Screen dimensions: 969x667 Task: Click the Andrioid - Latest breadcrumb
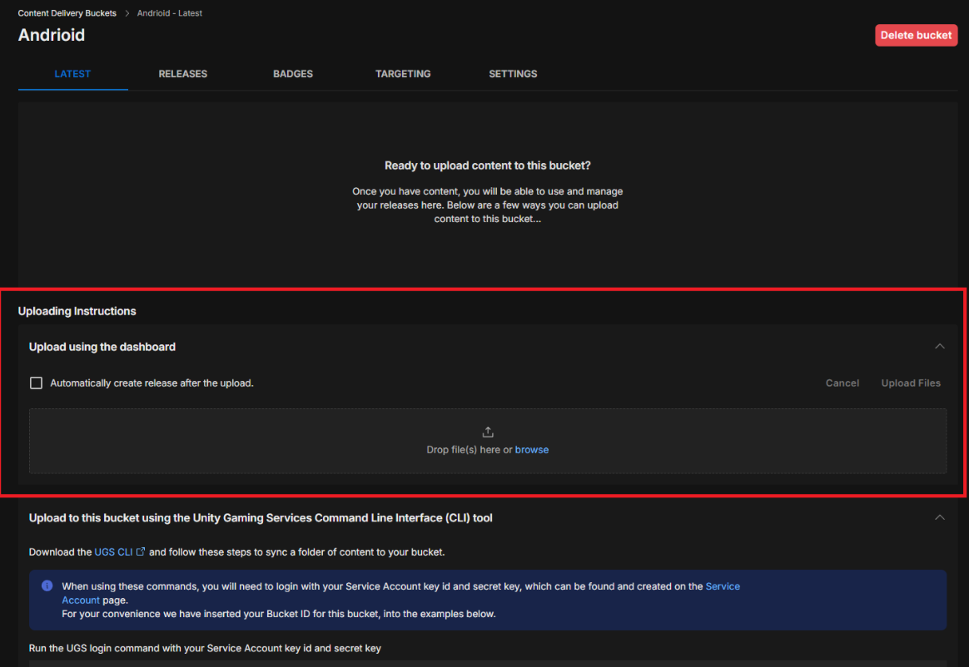[x=169, y=13]
